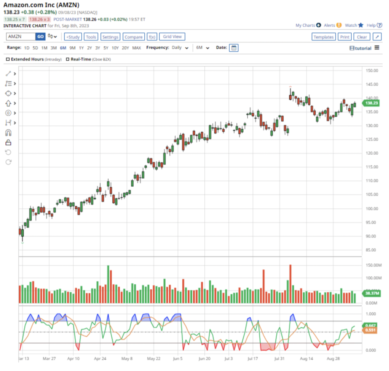Set range to 1D
Viewport: 389px width, 371px height.
(x=27, y=48)
